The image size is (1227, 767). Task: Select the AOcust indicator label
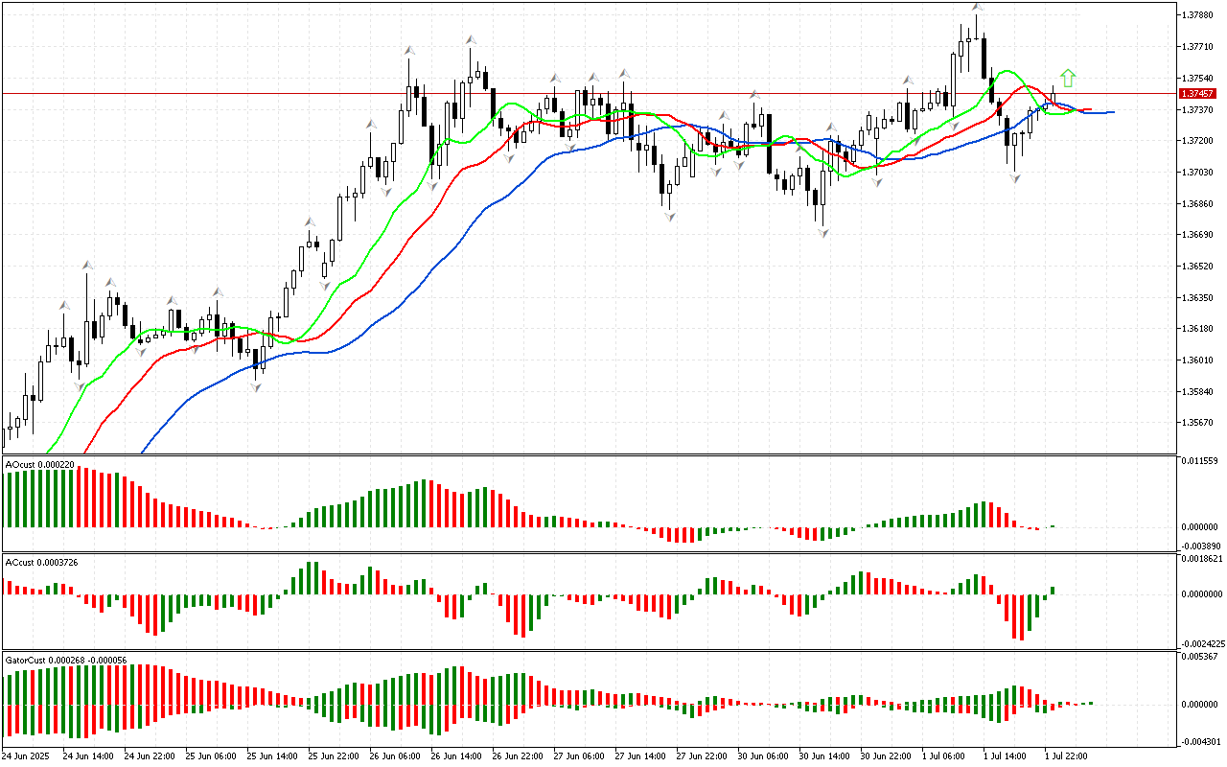pos(39,464)
